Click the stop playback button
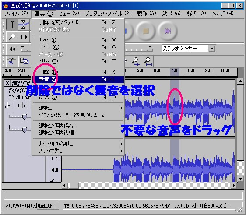Viewport: 246px width, 215px height. click(x=146, y=31)
